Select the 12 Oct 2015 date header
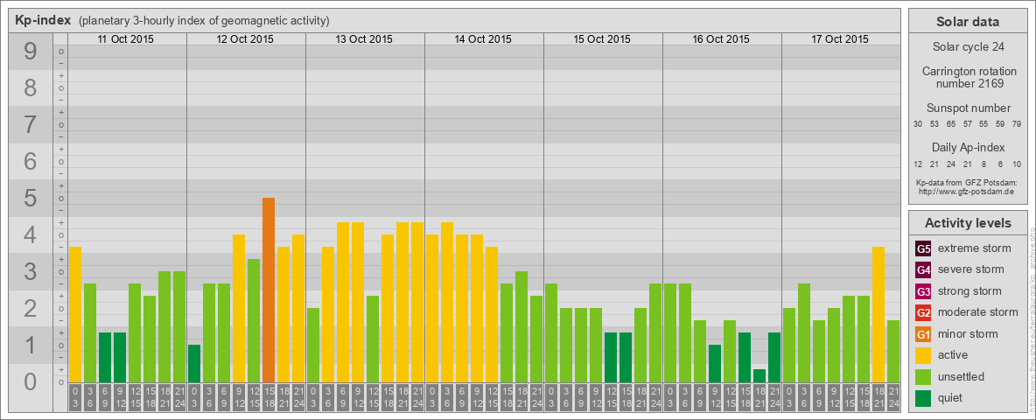 tap(244, 39)
